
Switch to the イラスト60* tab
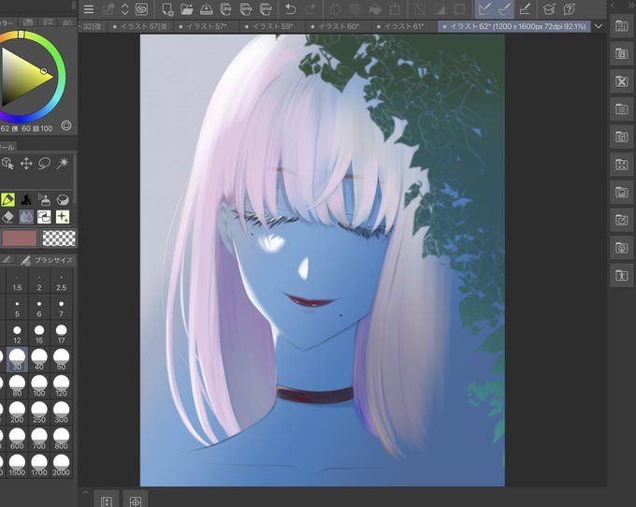pyautogui.click(x=337, y=27)
